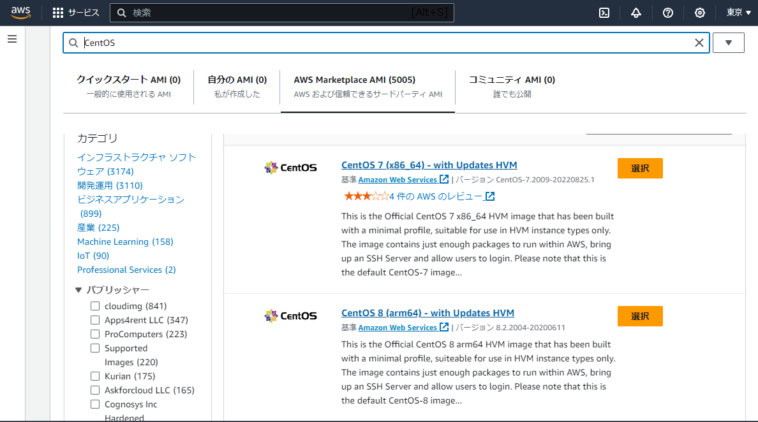Click the CentOS logo for CentOS 8 listing
Screen dimensions: 758x422
290,316
